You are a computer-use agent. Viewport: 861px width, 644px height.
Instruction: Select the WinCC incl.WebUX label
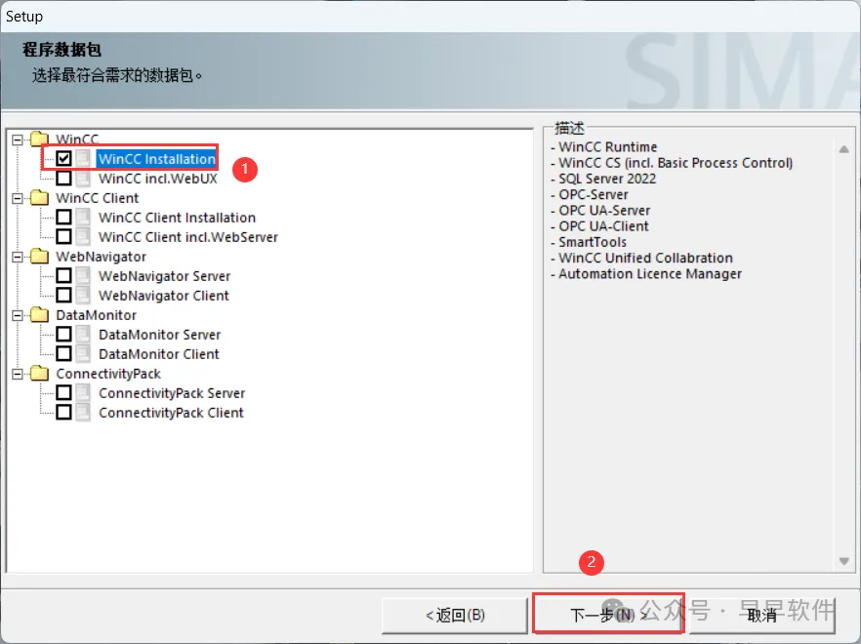158,179
